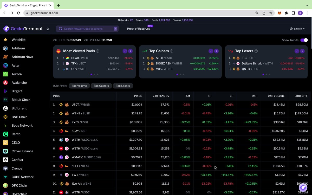Select the Astar network icon
The image size is (312, 195).
click(x=5, y=66)
